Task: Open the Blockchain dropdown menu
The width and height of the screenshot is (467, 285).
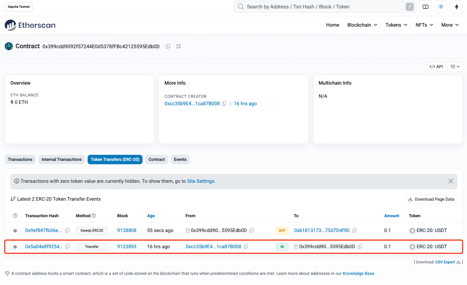Action: (x=362, y=25)
